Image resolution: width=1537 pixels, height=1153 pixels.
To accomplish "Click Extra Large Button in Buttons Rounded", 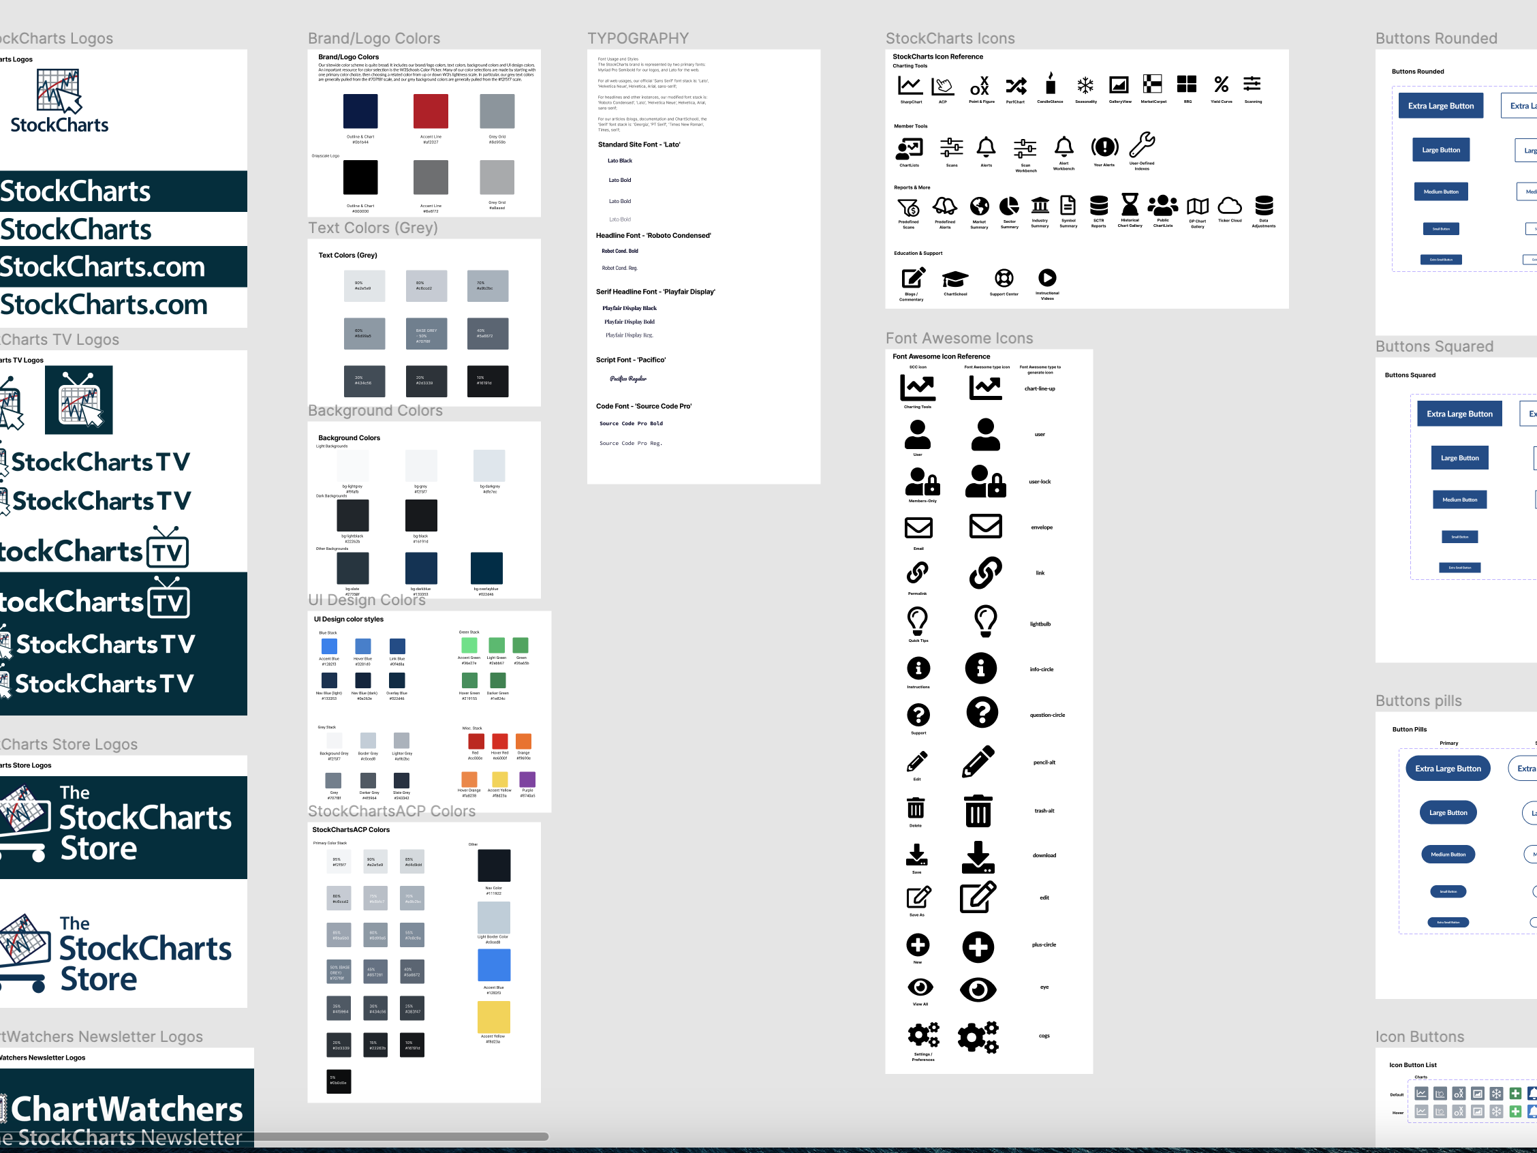I will pyautogui.click(x=1440, y=106).
